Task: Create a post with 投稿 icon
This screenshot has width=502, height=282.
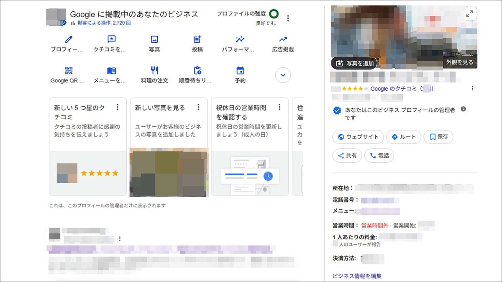Action: (x=197, y=40)
